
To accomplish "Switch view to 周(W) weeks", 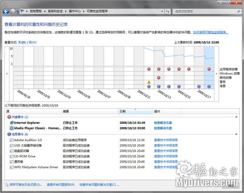I will (x=32, y=42).
